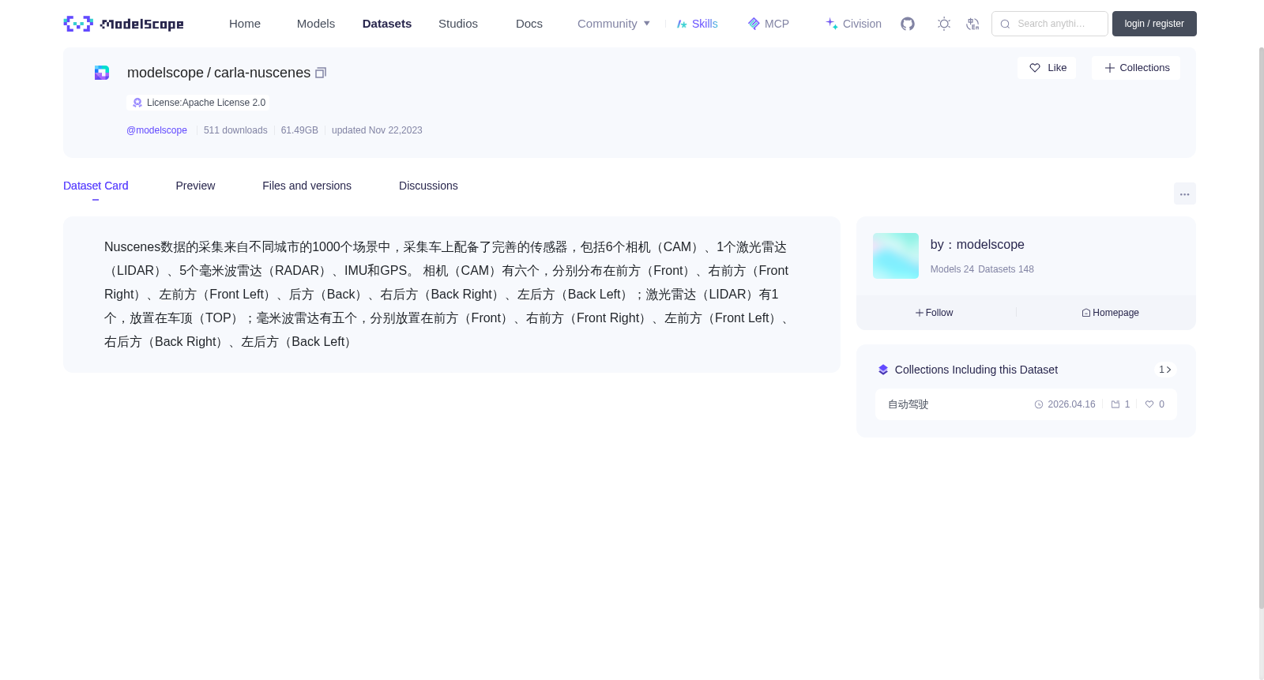
Task: Open the Models menu item
Action: coord(316,24)
